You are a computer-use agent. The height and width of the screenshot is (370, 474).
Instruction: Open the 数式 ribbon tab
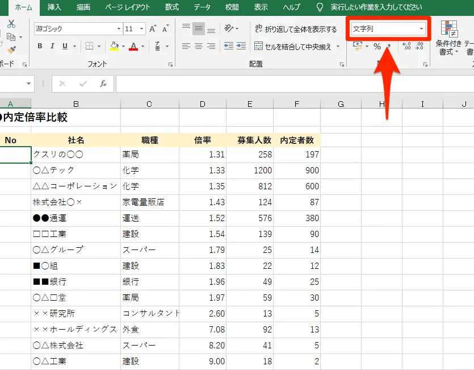pos(171,7)
